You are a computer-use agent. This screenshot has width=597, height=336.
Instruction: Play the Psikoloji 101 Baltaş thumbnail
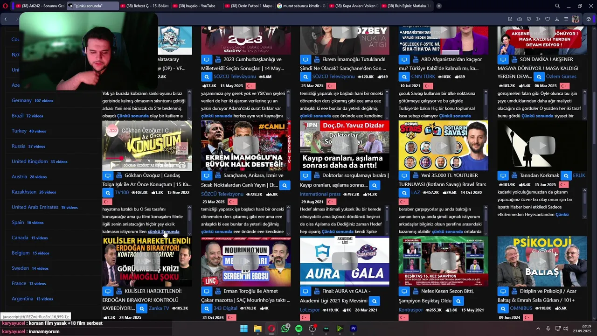(x=542, y=261)
